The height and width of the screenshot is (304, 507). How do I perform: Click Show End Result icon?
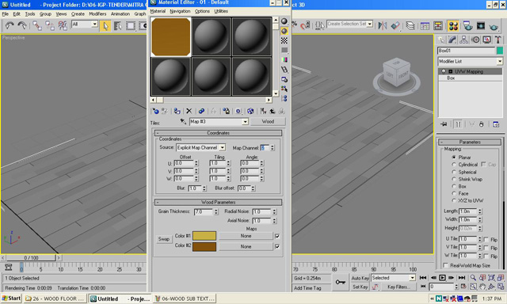pos(263,111)
